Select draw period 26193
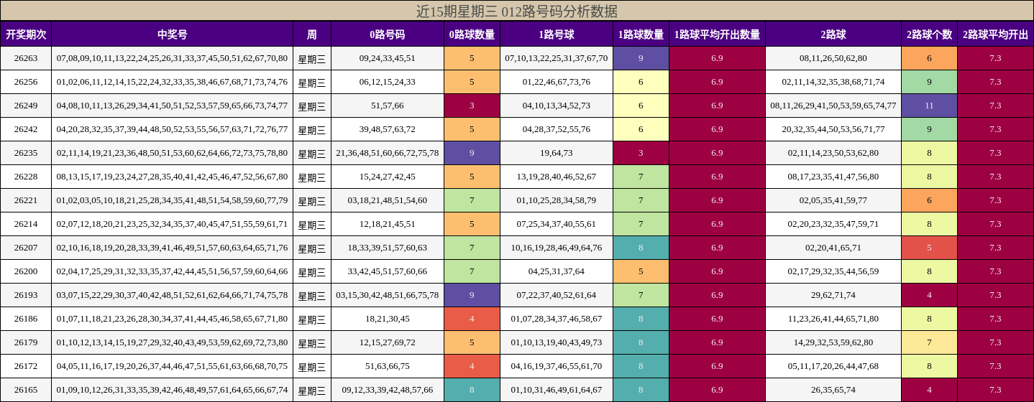1034x402 pixels. click(x=26, y=295)
